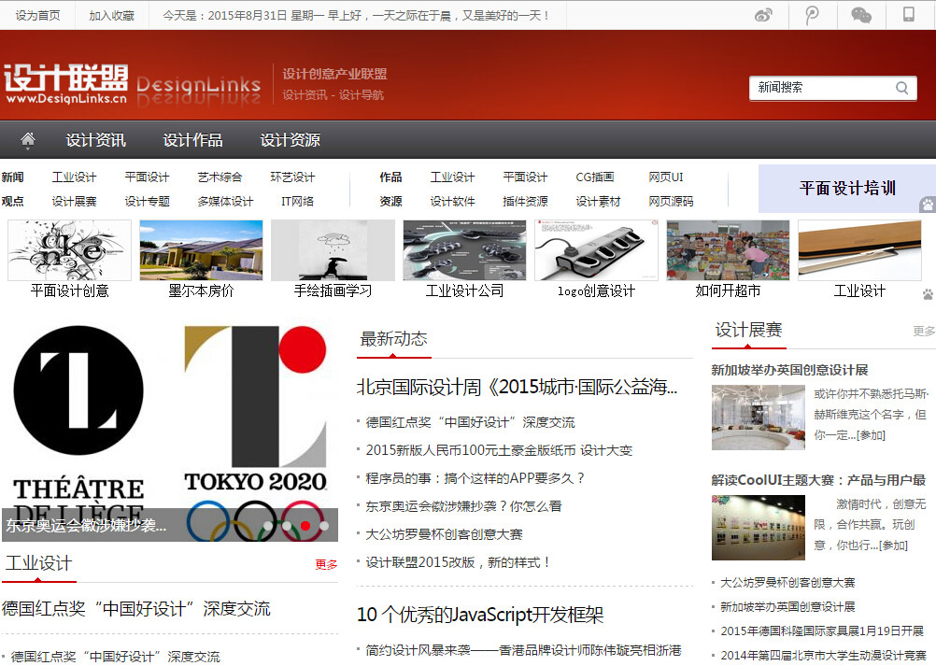Viewport: 936px width, 666px height.
Task: Open 2014年第四届北京市大学生动漫设计竞赛 link
Action: click(823, 656)
